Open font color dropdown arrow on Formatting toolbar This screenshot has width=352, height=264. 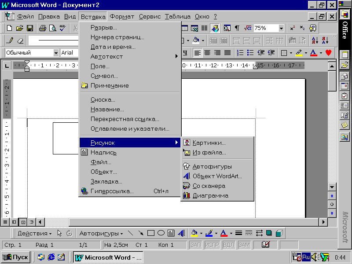[x=321, y=53]
